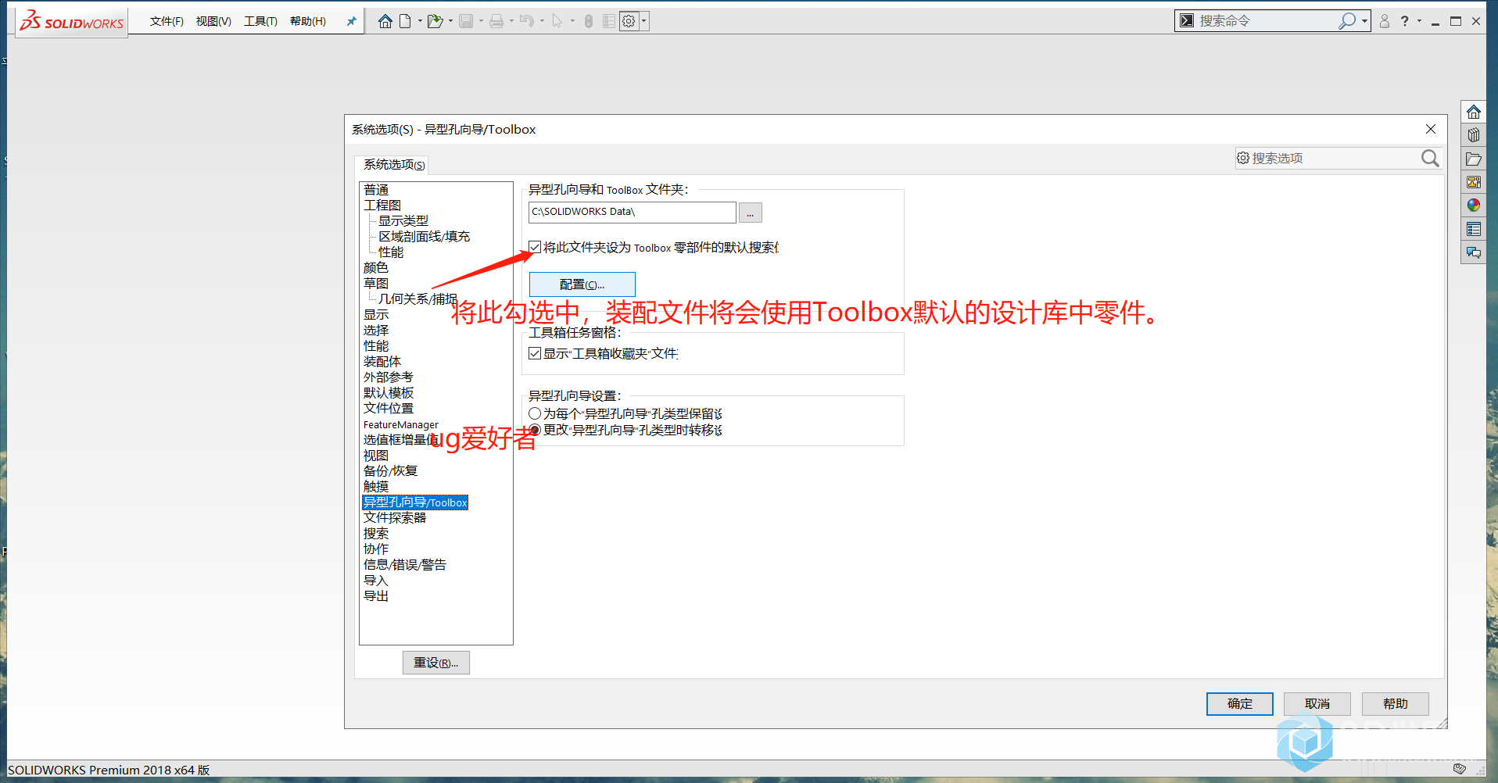Open a file using the Open folder icon
The image size is (1498, 783).
(435, 21)
